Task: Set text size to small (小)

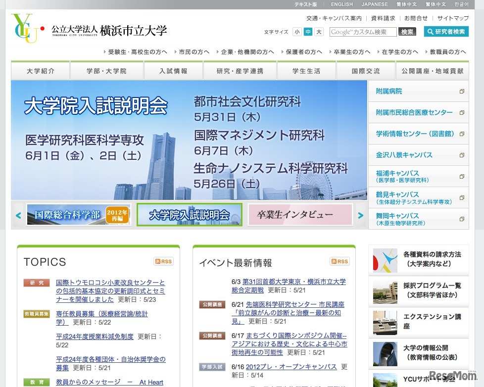Action: tap(297, 32)
